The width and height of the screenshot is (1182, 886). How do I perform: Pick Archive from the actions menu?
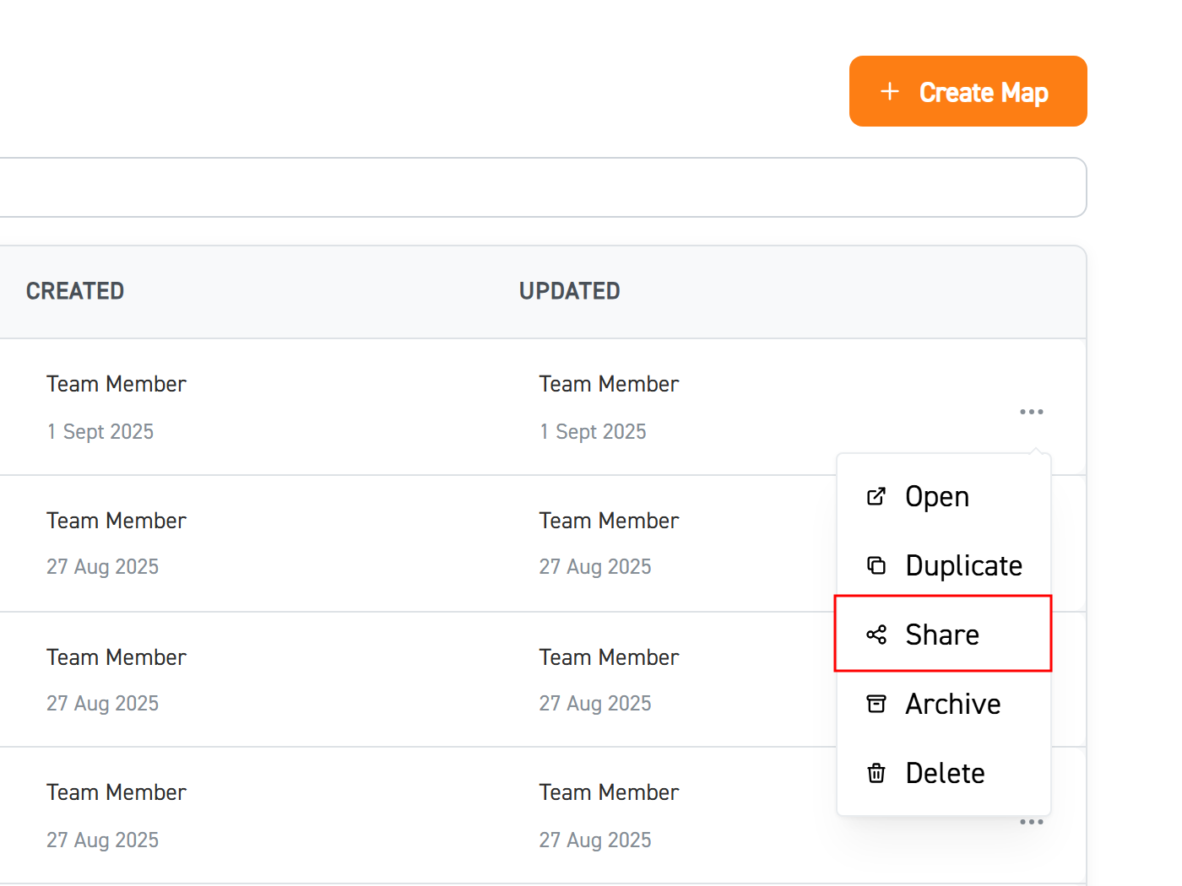coord(952,704)
